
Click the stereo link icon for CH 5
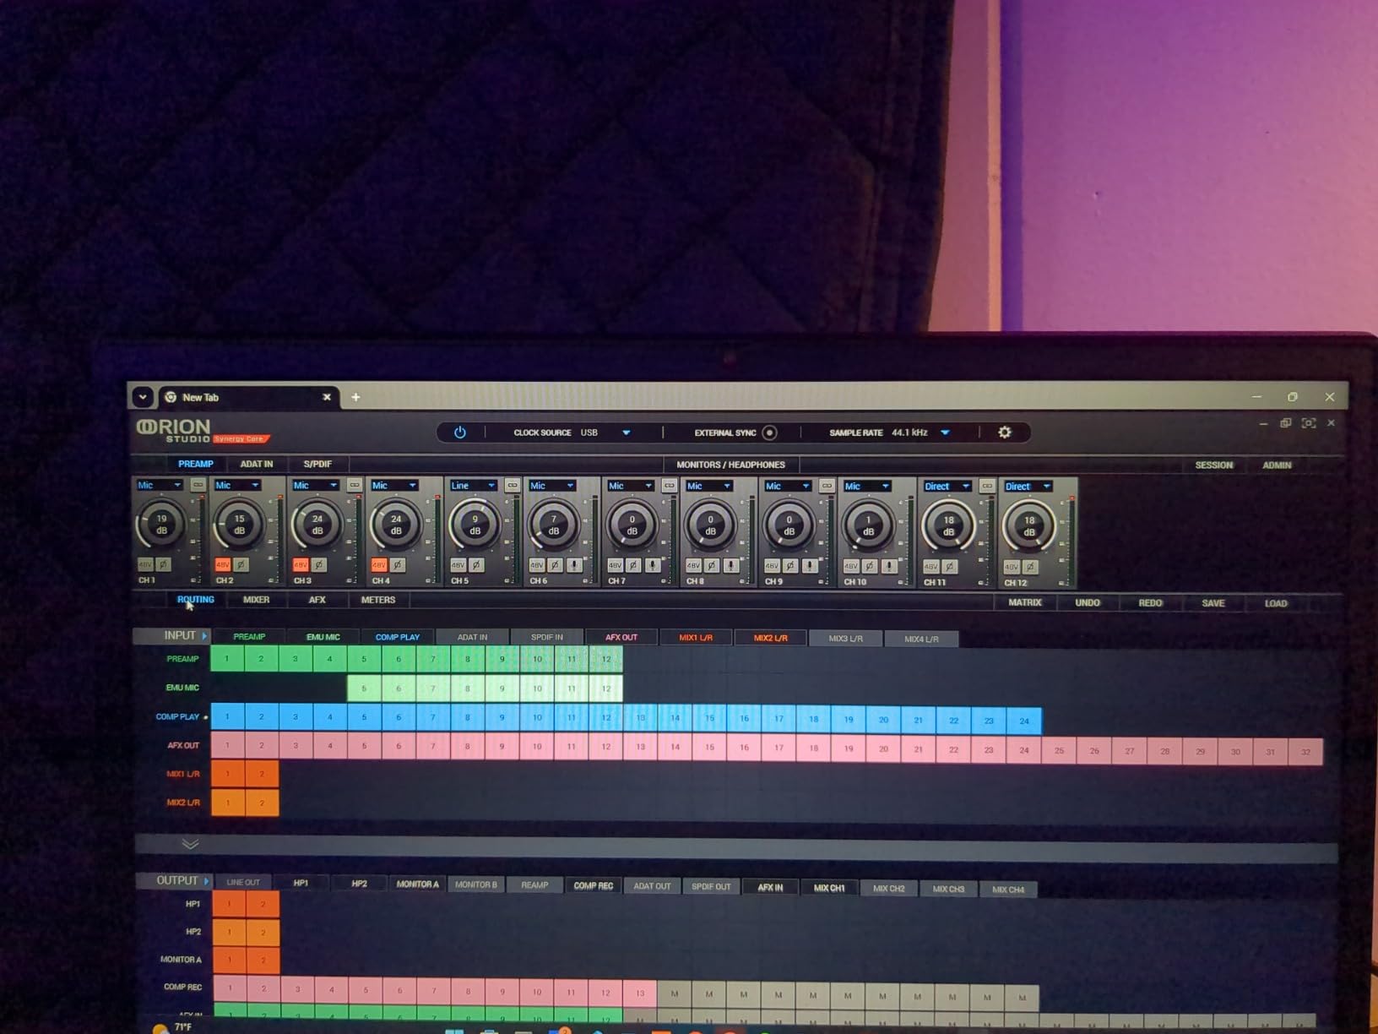[513, 486]
